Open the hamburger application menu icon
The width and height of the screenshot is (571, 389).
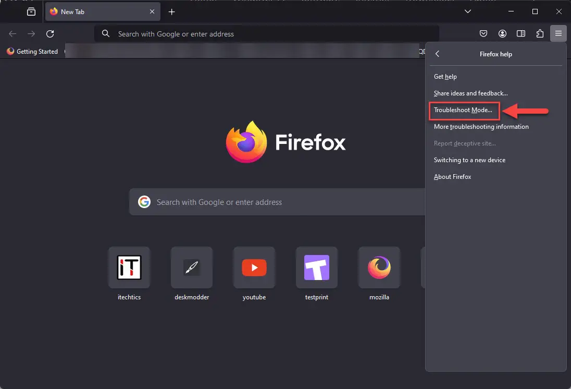[558, 33]
